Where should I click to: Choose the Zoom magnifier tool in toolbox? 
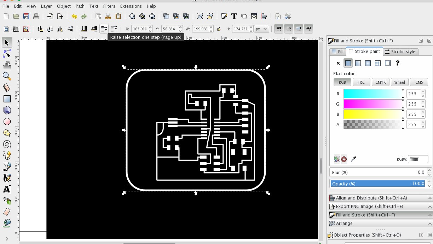7,76
